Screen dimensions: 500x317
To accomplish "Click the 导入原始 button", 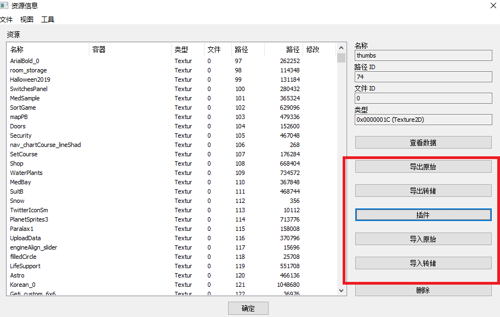I will point(423,239).
